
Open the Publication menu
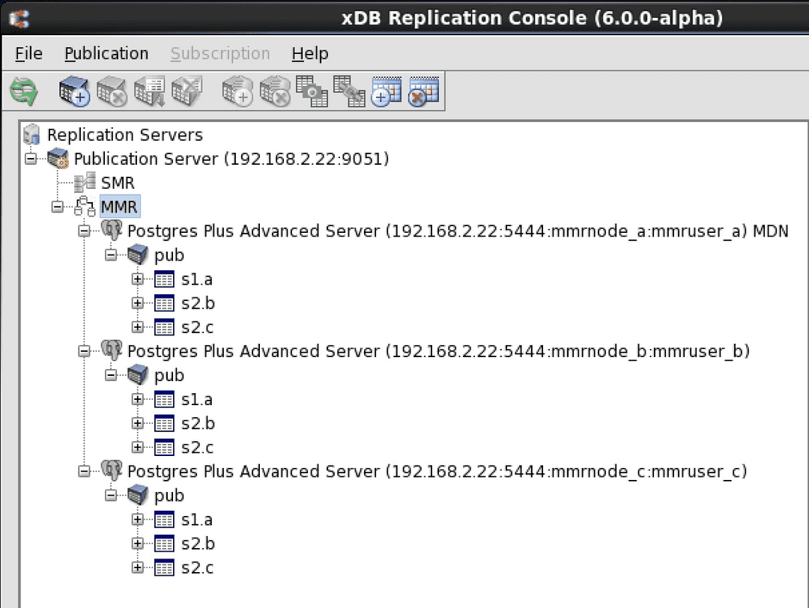tap(106, 54)
